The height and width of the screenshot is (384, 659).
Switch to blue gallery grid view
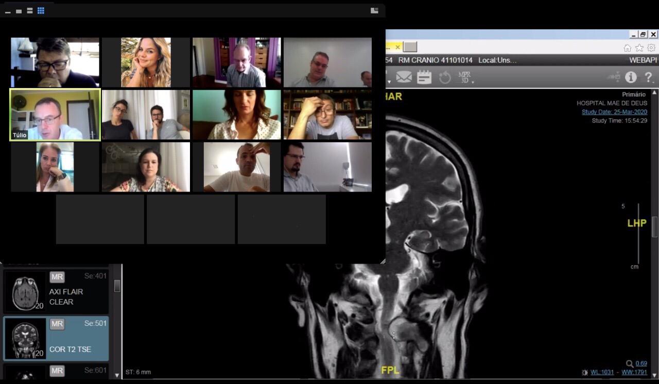click(x=41, y=11)
